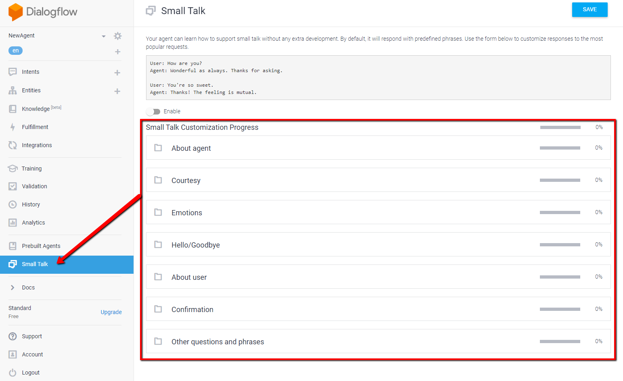This screenshot has width=623, height=381.
Task: Click the Courtesy folder icon
Action: tap(158, 180)
